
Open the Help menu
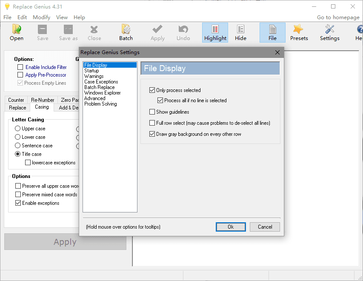(79, 17)
